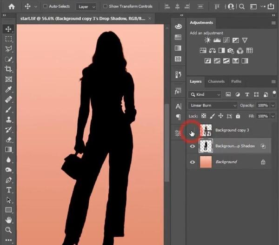Open the Color panel palette icon
This screenshot has width=279, height=245.
178,26
